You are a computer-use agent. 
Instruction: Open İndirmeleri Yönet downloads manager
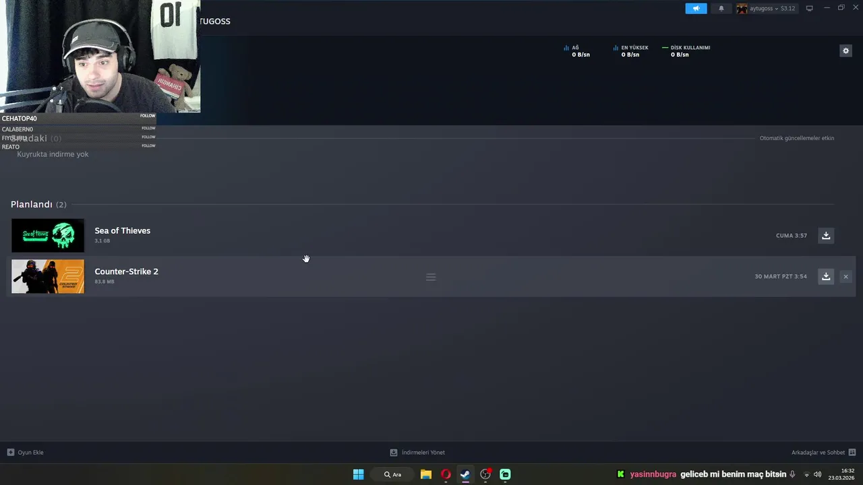click(417, 453)
